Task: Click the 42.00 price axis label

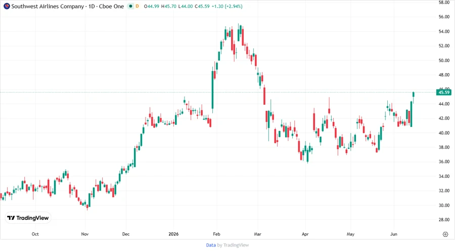Action: (444, 118)
